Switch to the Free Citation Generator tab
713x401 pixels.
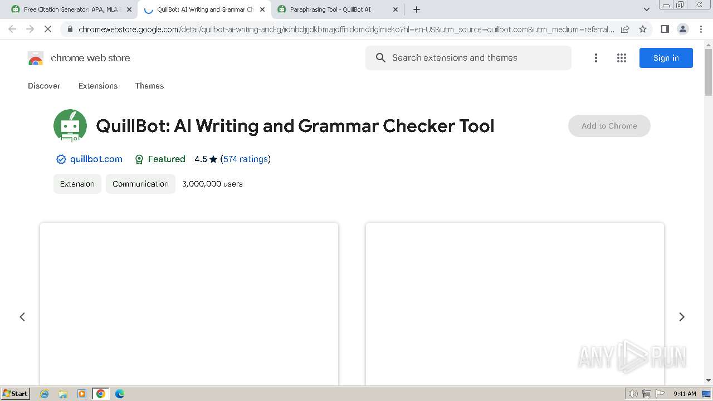(x=66, y=9)
